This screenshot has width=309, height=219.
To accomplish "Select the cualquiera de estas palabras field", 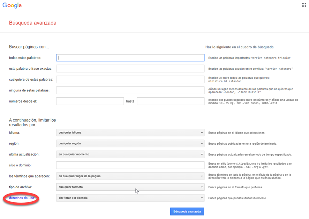I will point(130,80).
